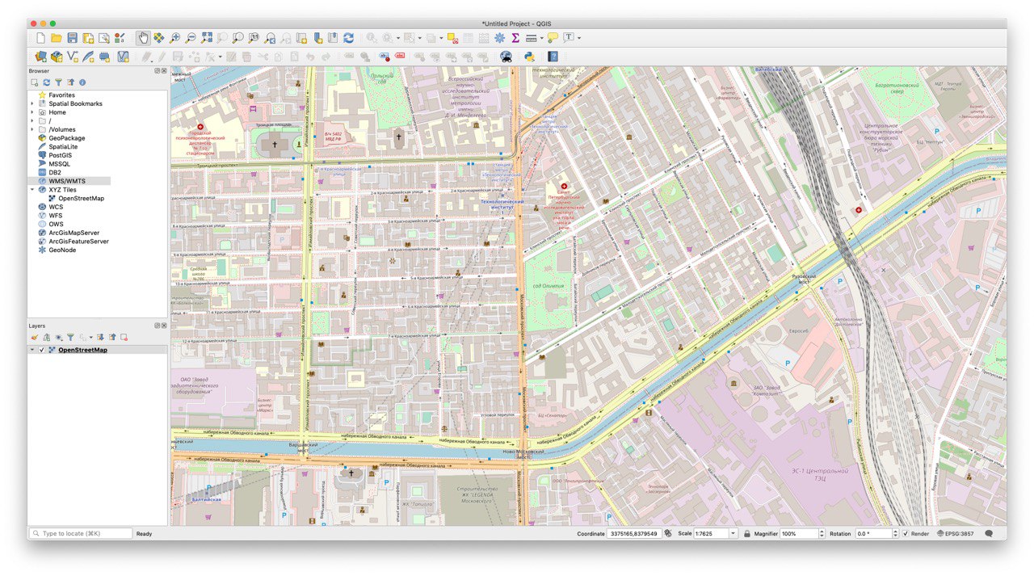Create a New GeoPackage Layer

tap(56, 57)
